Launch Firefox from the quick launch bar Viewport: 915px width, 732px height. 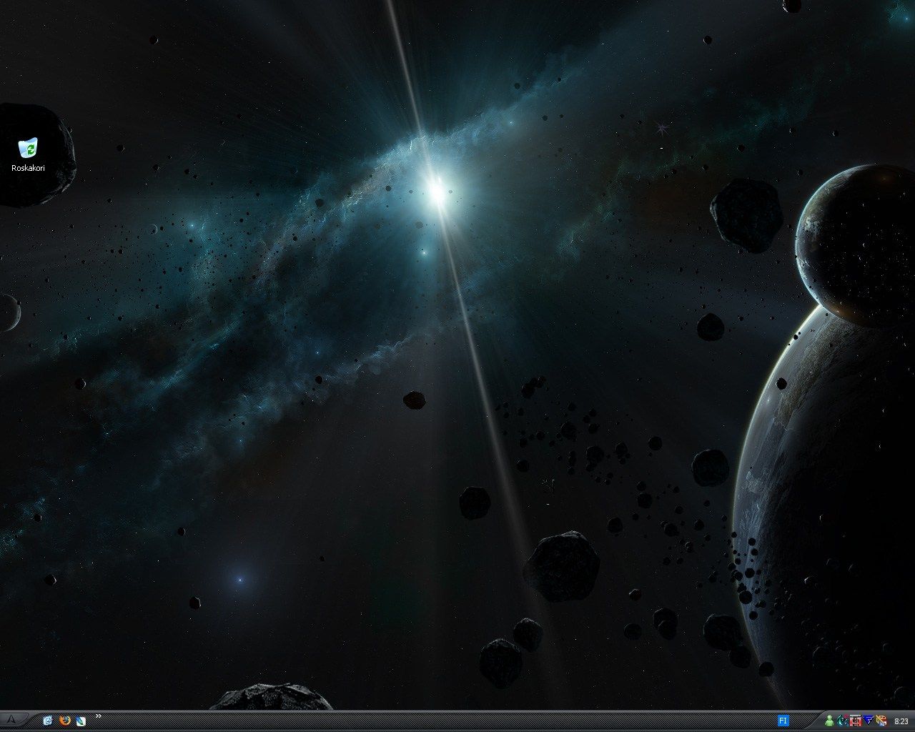tap(65, 721)
